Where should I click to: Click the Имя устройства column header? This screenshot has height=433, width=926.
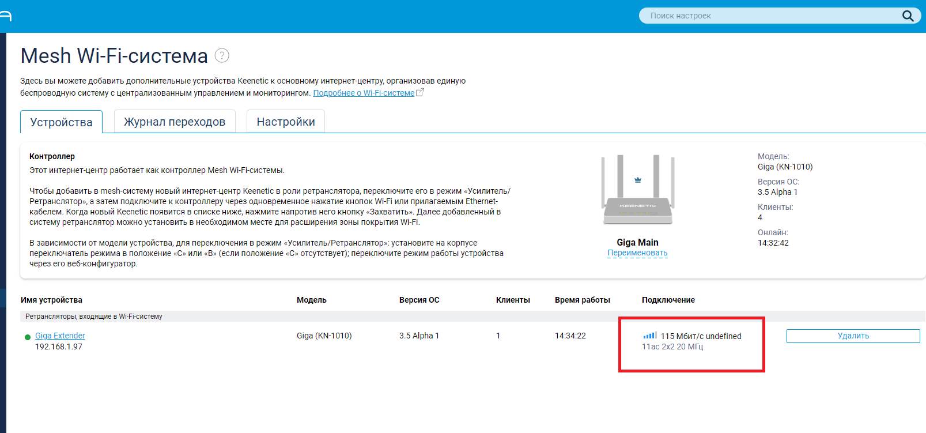pyautogui.click(x=51, y=300)
